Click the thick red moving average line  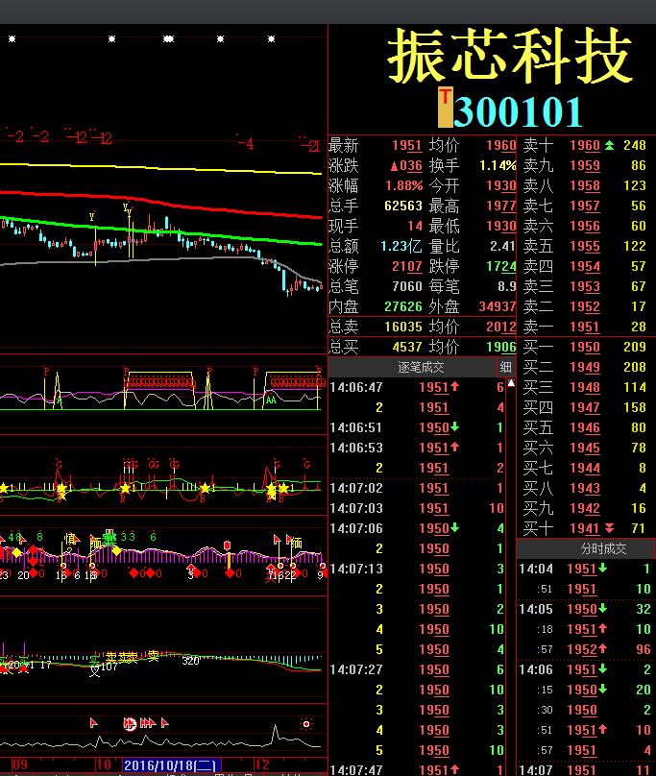coord(161,201)
